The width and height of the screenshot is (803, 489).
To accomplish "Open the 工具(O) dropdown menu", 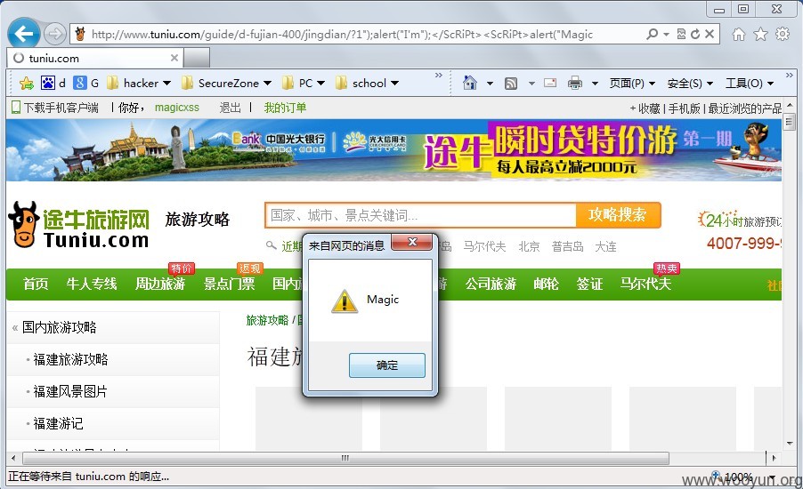I will [x=749, y=83].
